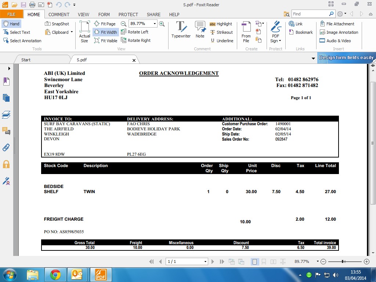The width and height of the screenshot is (376, 282).
Task: Click the Highlight text tool
Action: [221, 24]
